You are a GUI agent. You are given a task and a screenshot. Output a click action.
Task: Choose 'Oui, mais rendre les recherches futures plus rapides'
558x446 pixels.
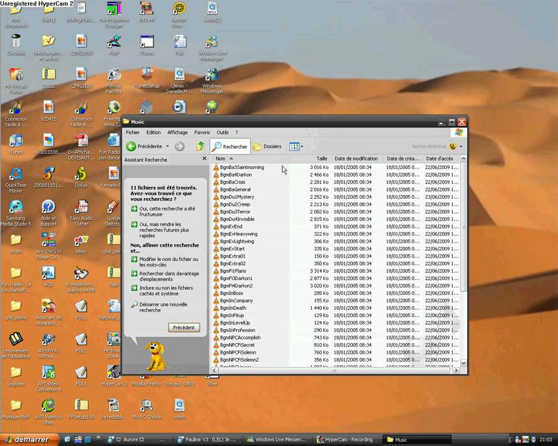tap(160, 230)
